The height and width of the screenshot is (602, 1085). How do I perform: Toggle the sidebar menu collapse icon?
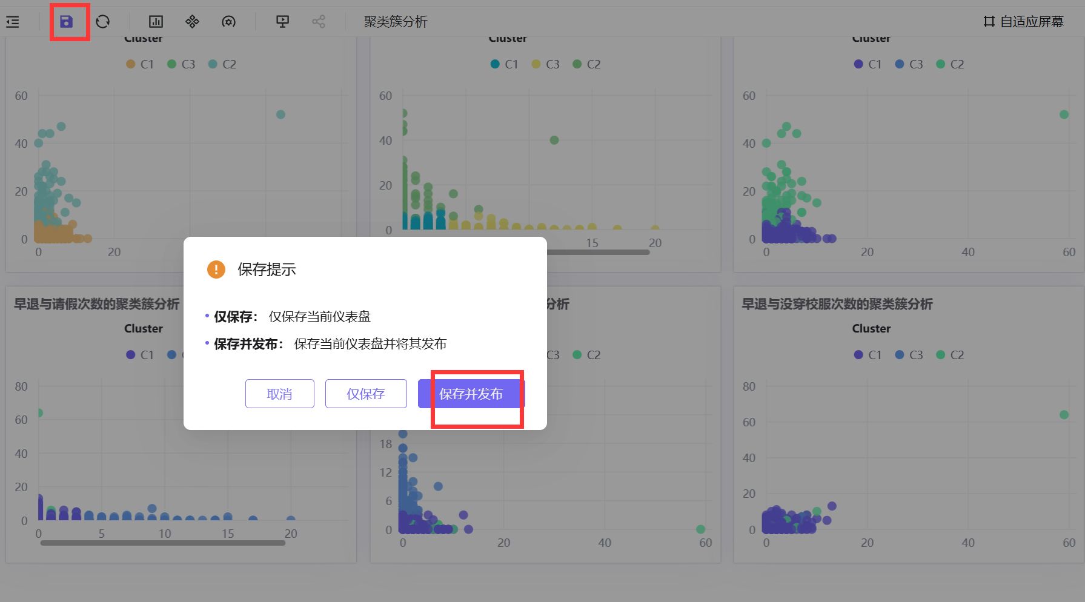[13, 22]
